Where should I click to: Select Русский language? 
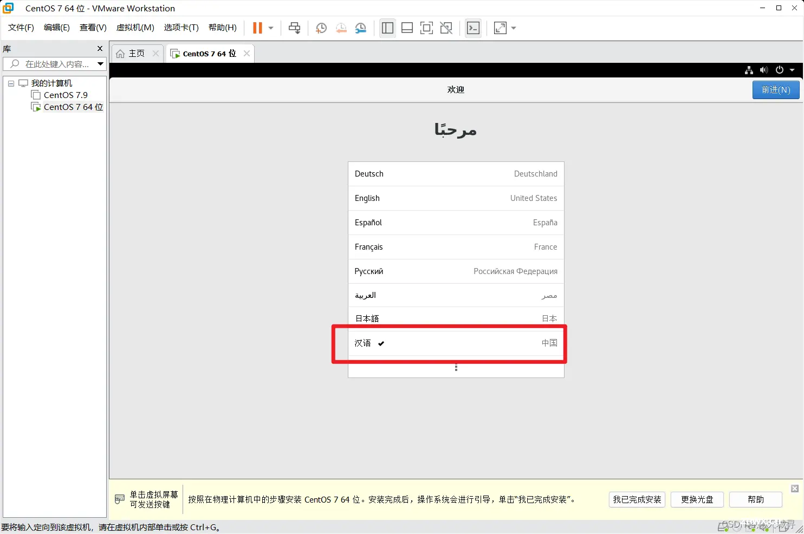point(456,271)
